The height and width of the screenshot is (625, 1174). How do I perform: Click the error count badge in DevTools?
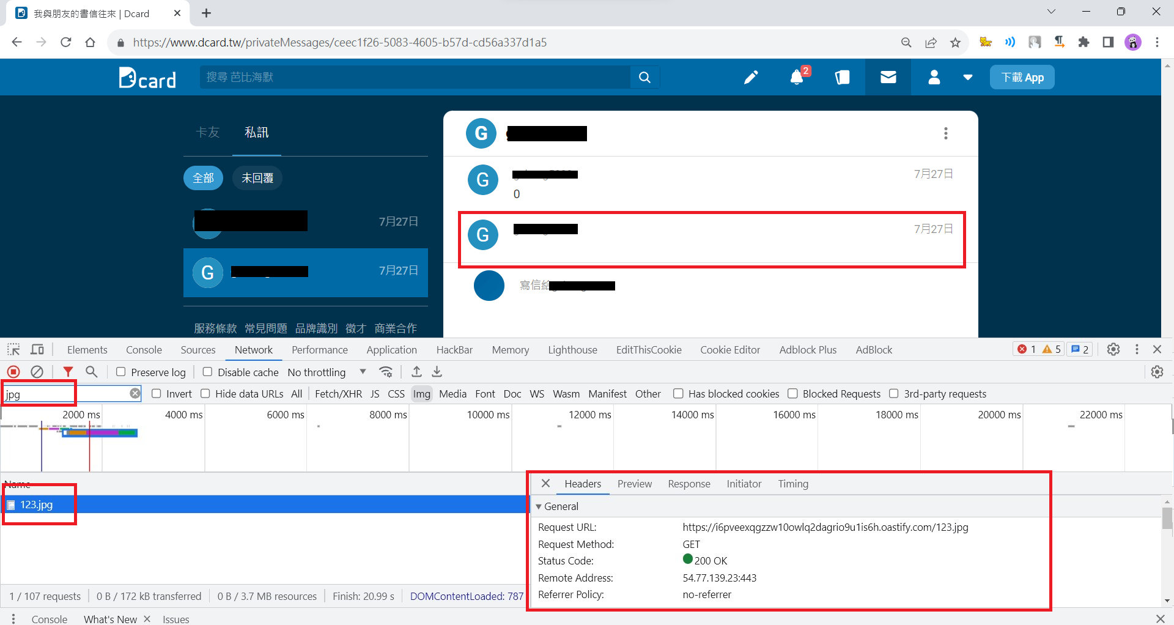[x=1027, y=349]
